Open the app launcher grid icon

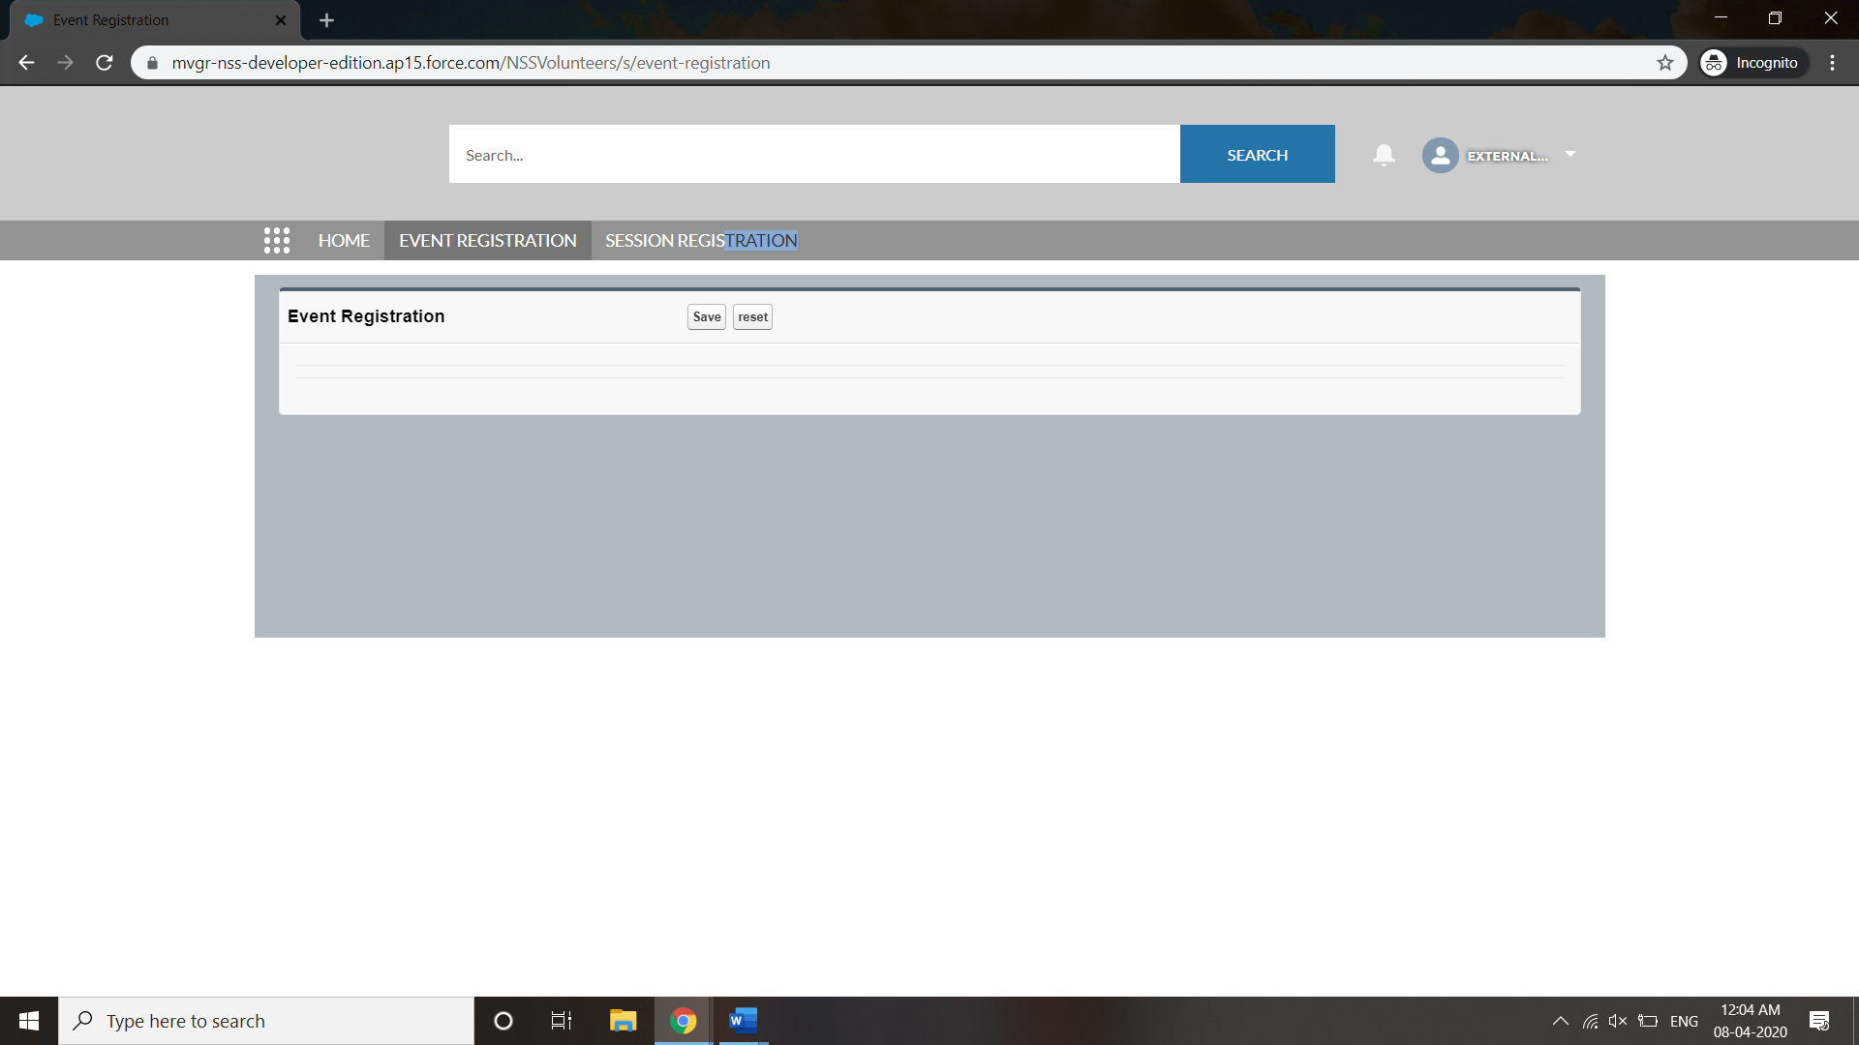click(x=277, y=240)
